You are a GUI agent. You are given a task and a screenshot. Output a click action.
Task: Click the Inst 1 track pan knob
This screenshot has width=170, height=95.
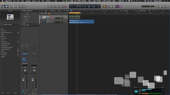click(x=66, y=17)
